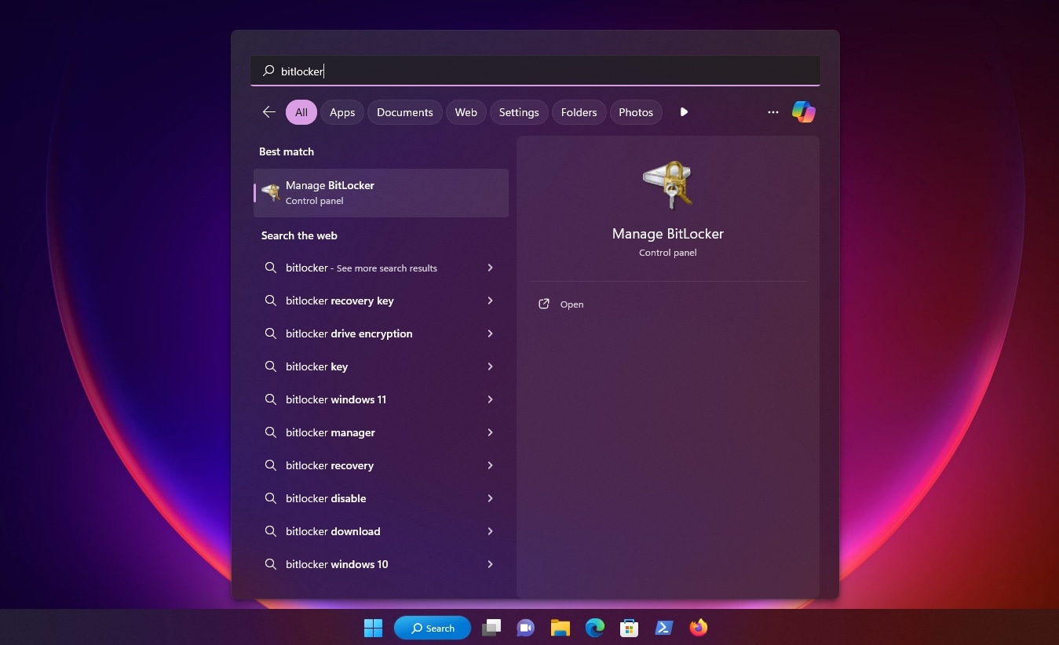The image size is (1059, 645).
Task: Click the large BitLocker icon in preview pane
Action: [x=668, y=185]
